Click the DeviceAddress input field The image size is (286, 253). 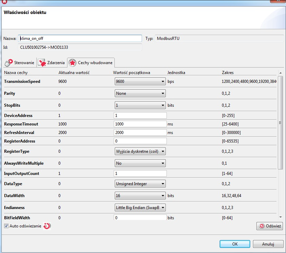140,116
